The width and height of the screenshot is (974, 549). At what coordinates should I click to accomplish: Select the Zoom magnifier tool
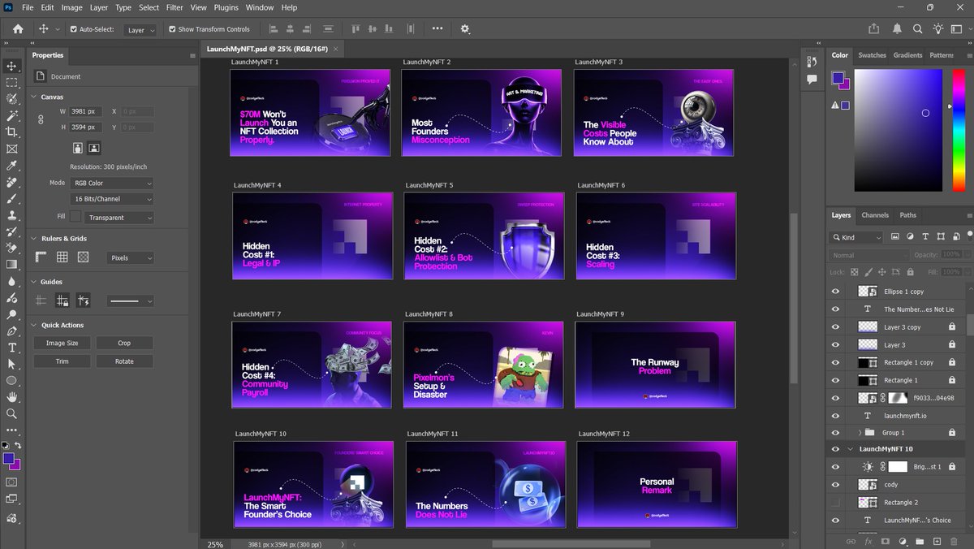pyautogui.click(x=11, y=414)
